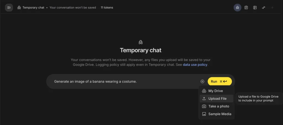This screenshot has height=125, width=283.
Task: Click the 11 tokens counter
Action: click(x=107, y=7)
